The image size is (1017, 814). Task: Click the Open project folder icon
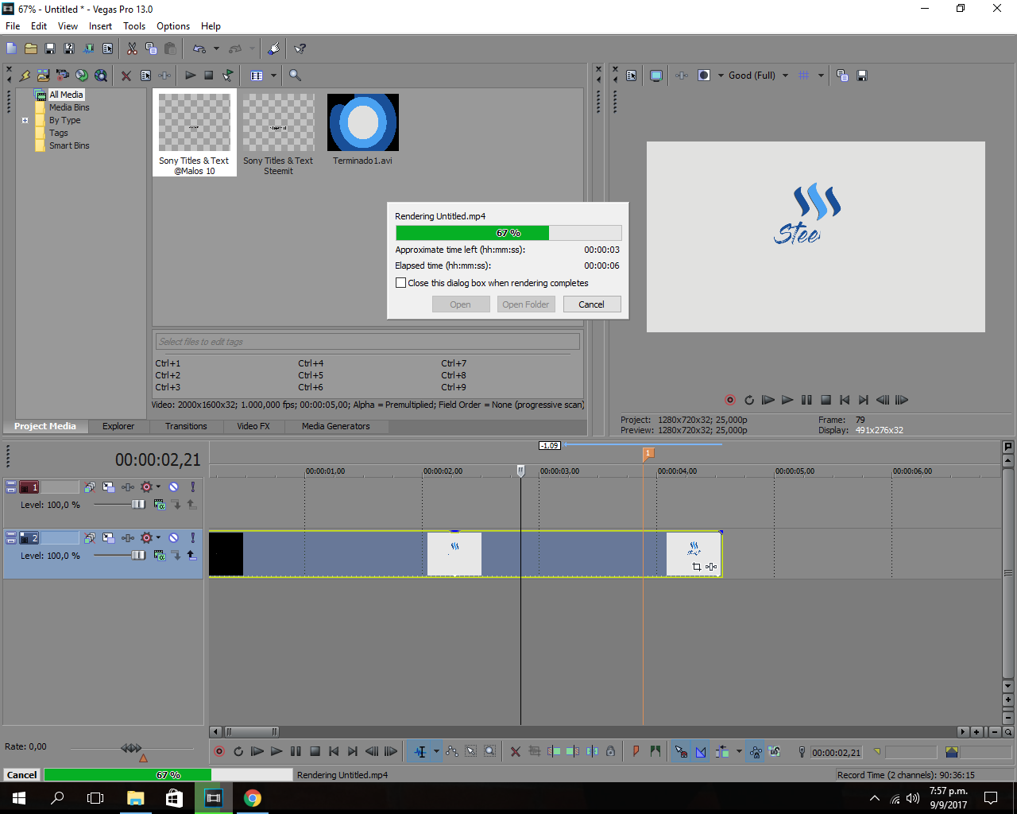(x=31, y=48)
